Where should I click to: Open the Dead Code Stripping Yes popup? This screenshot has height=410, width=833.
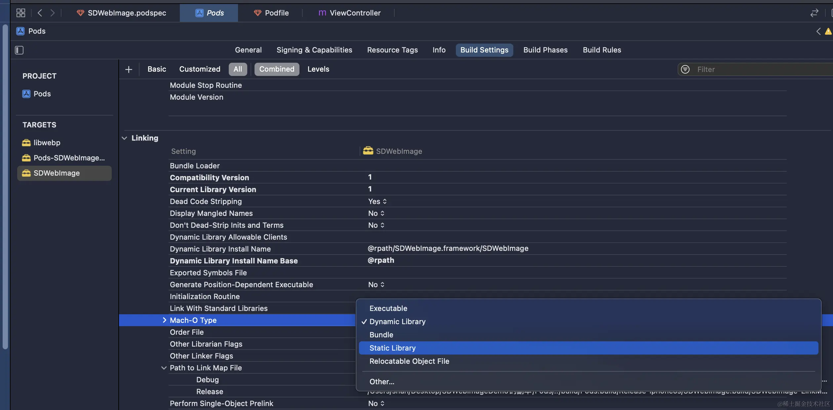tap(377, 201)
